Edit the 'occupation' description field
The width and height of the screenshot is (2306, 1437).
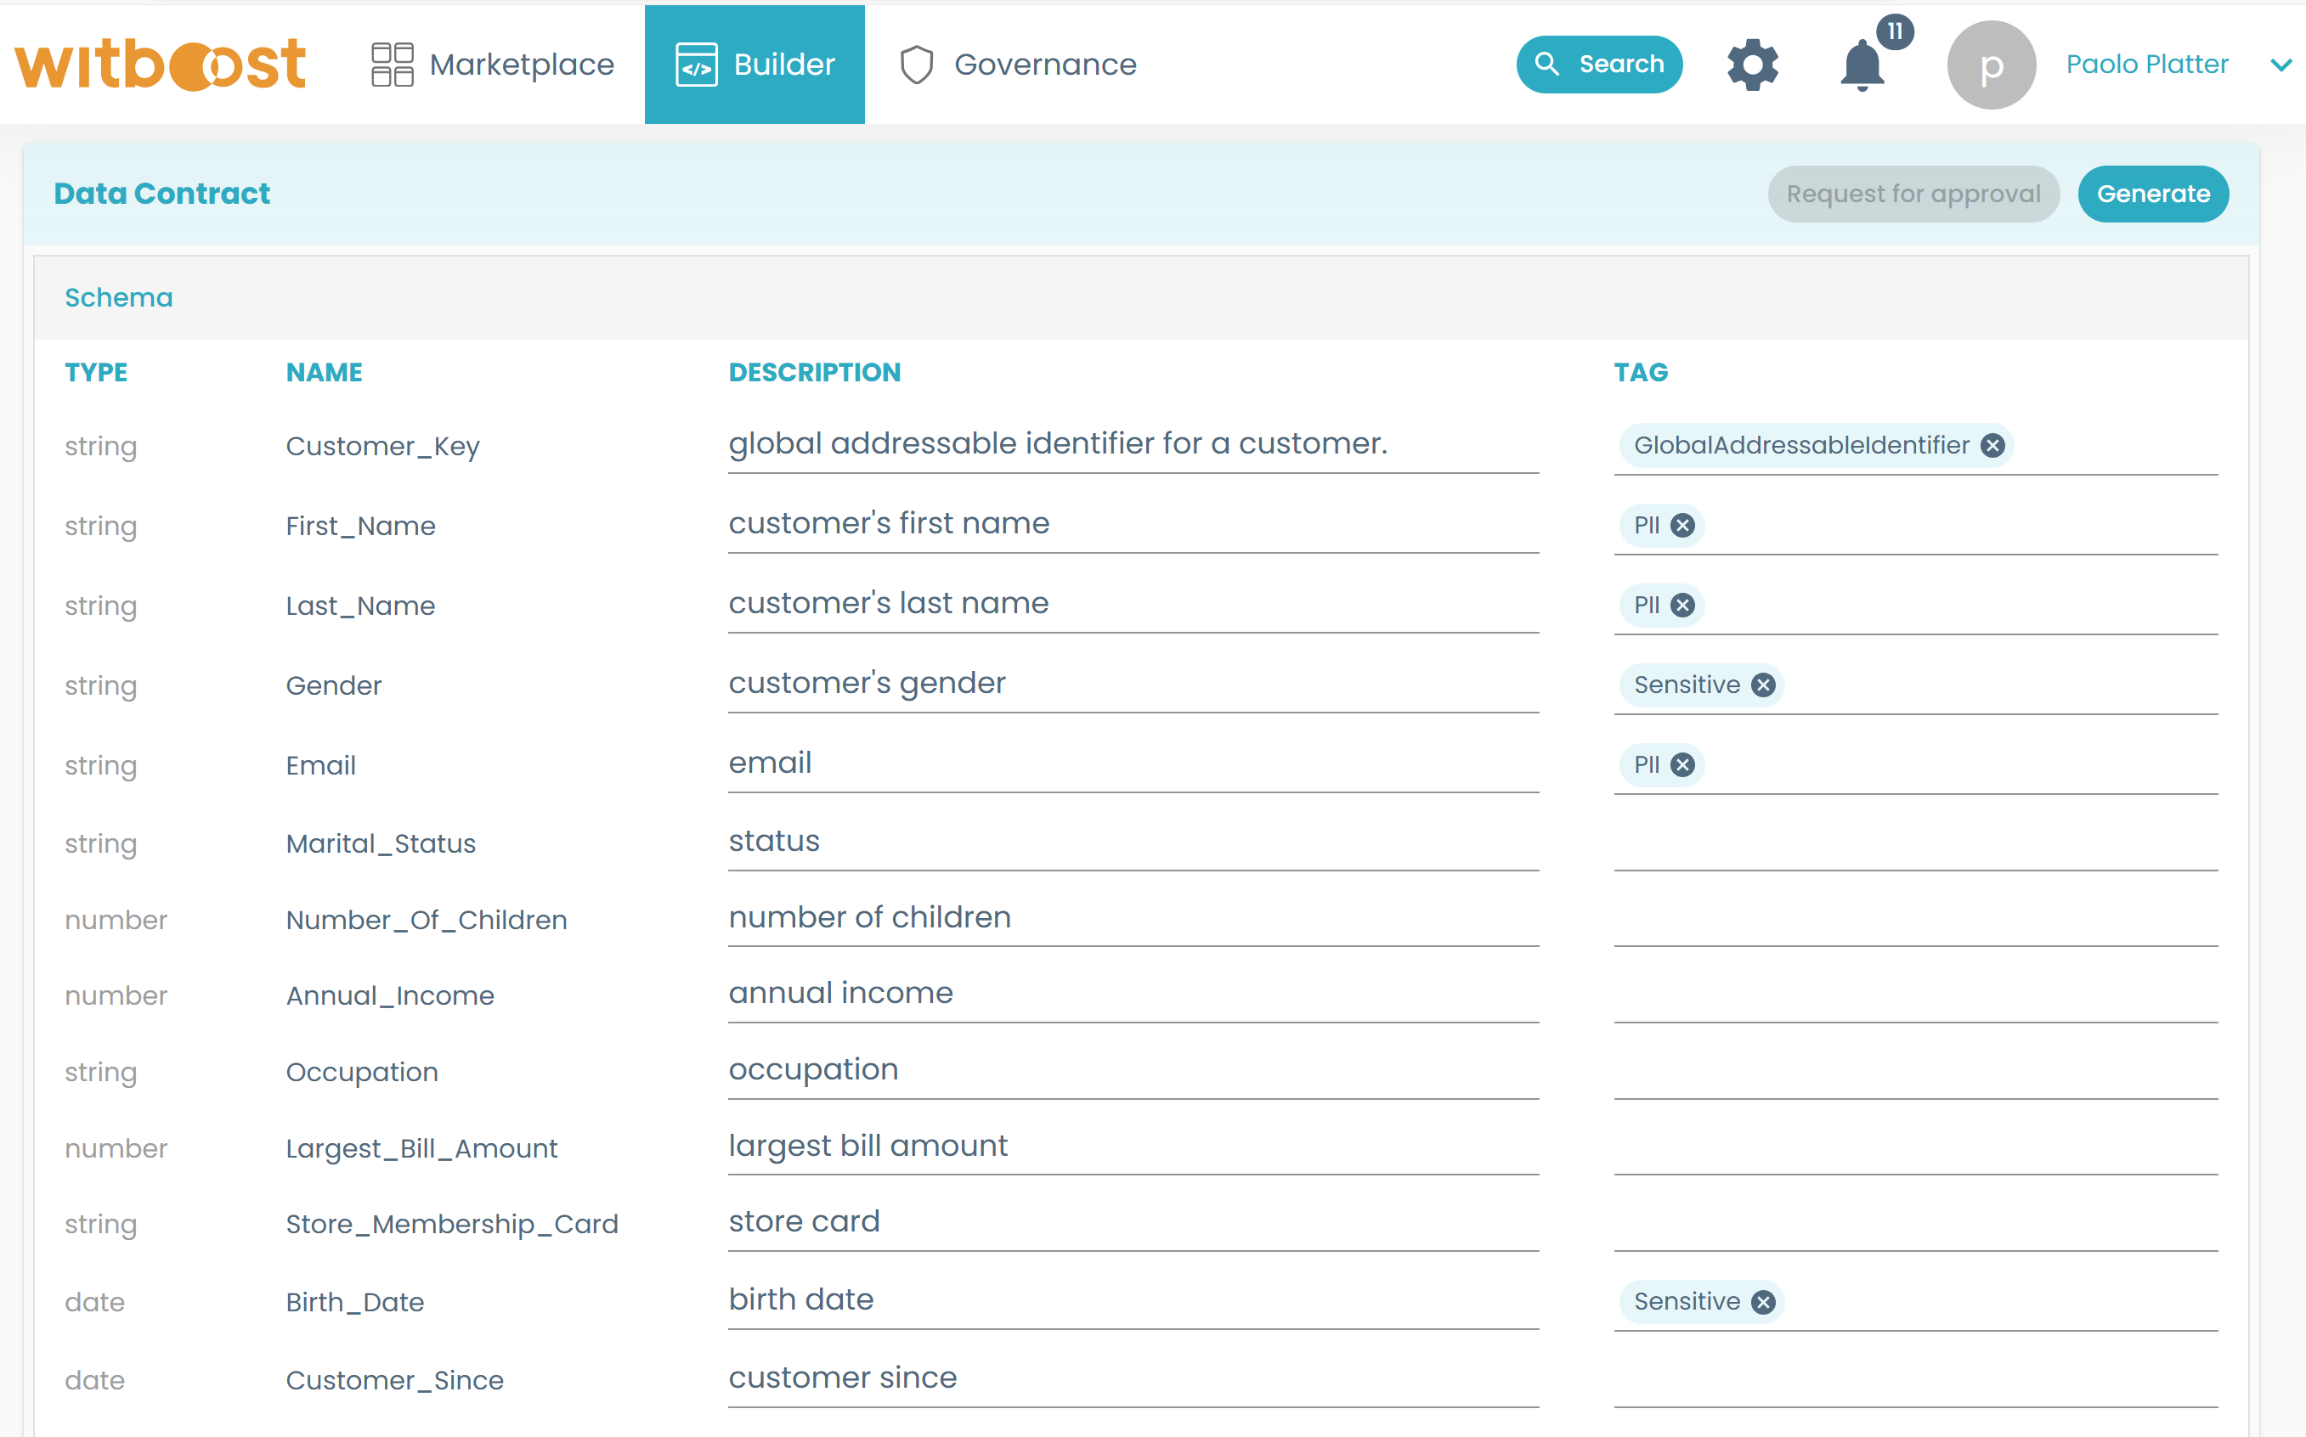click(1134, 1071)
